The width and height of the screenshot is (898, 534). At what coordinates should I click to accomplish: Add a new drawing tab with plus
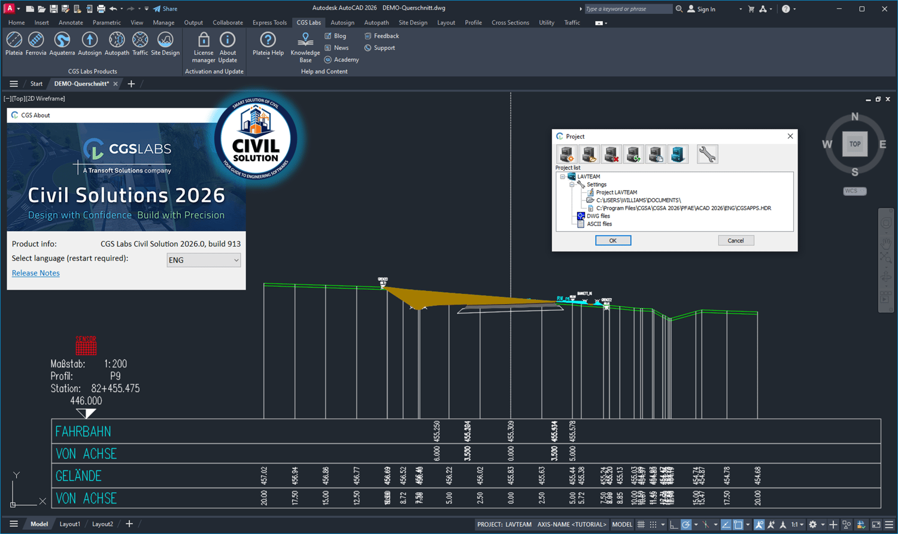pos(131,84)
